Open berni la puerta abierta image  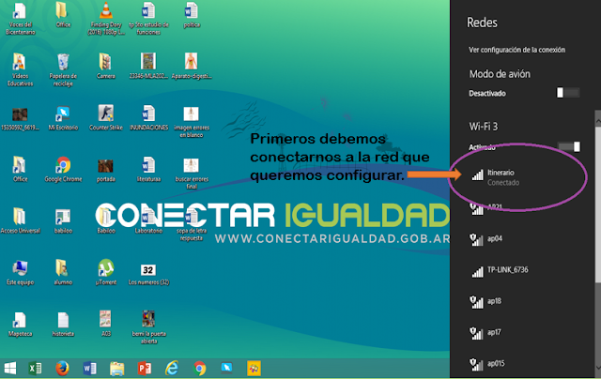pos(148,327)
